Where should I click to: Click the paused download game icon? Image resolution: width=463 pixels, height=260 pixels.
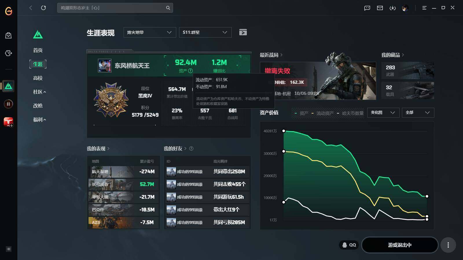click(x=8, y=104)
